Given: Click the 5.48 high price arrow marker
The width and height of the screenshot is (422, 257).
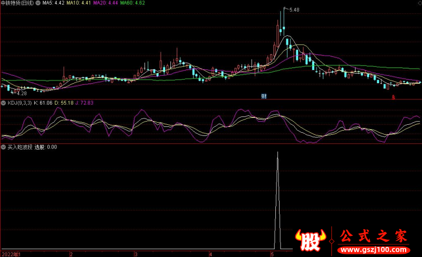Looking at the screenshot, I should click(x=292, y=10).
